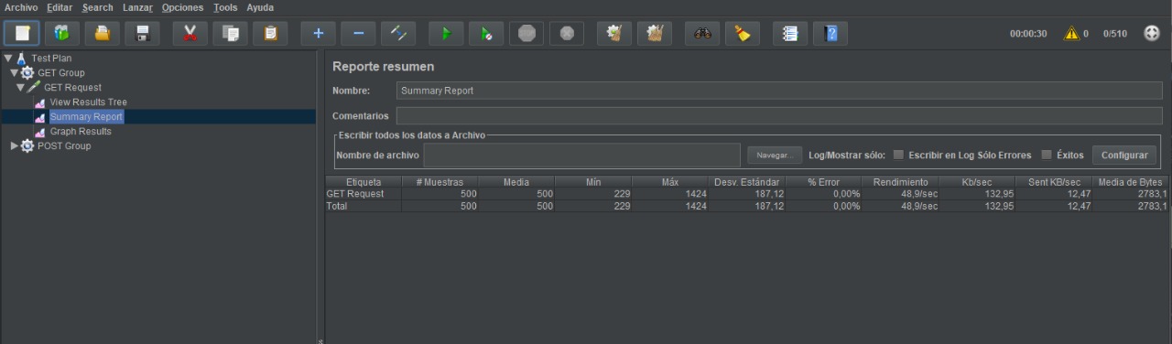Collapse the Test Plan tree node
This screenshot has width=1172, height=344.
[x=7, y=58]
